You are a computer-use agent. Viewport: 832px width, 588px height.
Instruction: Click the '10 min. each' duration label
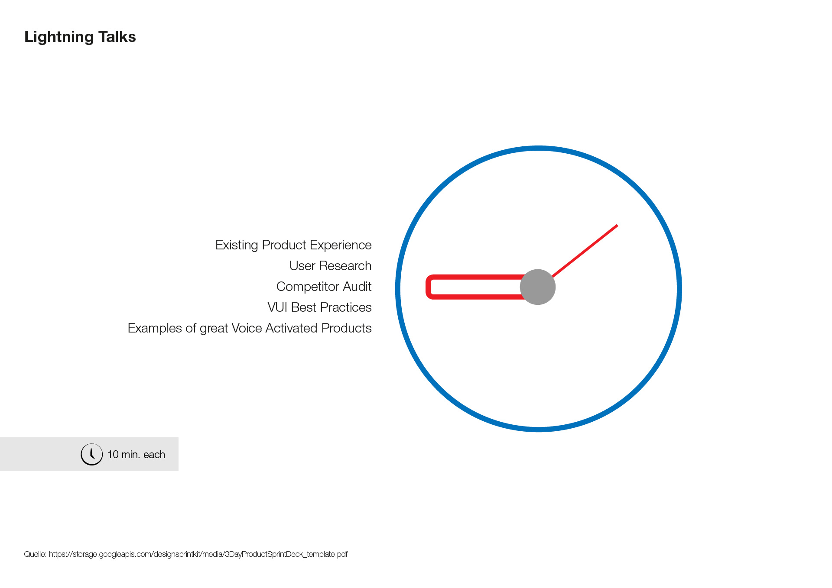coord(136,455)
